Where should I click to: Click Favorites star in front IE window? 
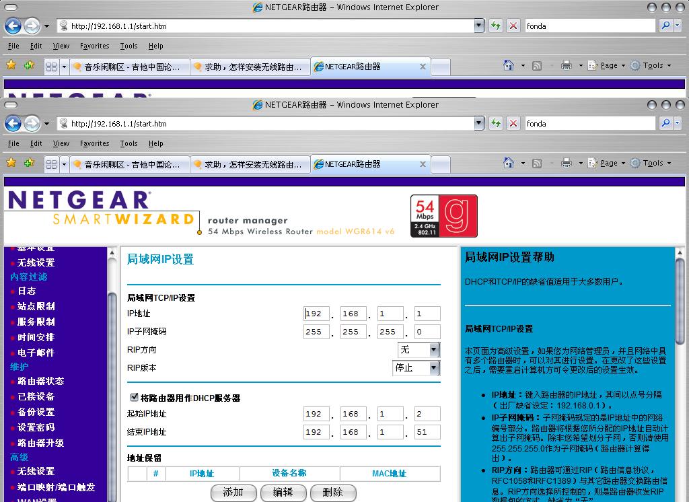click(11, 163)
